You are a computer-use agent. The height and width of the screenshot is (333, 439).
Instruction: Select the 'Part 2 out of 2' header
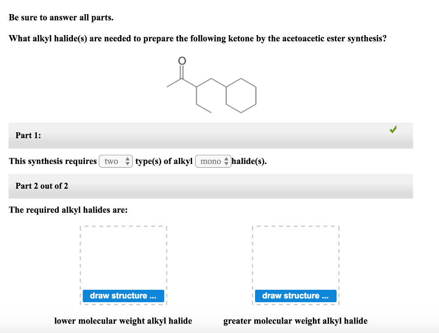pyautogui.click(x=210, y=186)
